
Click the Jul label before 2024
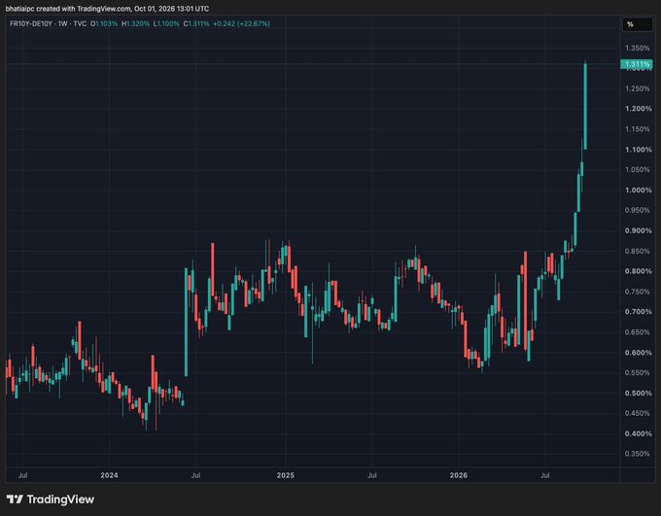22,475
